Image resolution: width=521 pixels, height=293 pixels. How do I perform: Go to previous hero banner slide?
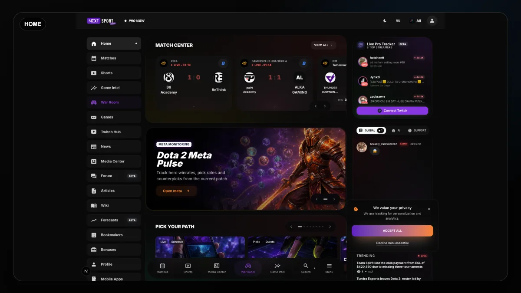tap(317, 199)
